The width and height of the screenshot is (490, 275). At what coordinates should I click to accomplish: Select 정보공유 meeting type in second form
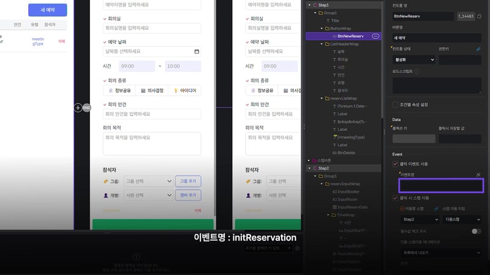pos(262,90)
